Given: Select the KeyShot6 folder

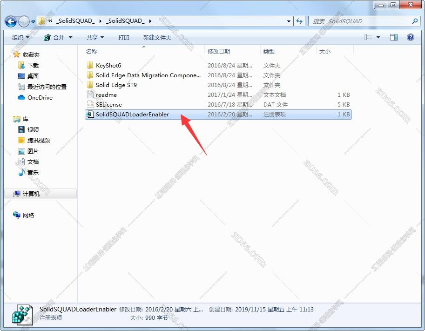Looking at the screenshot, I should pyautogui.click(x=108, y=65).
